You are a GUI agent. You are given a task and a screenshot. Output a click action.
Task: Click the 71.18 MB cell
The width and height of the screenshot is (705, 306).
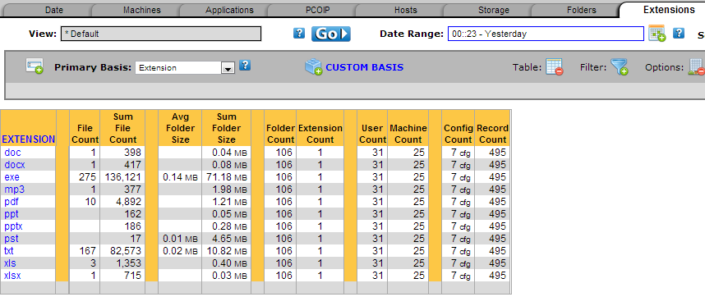[227, 176]
